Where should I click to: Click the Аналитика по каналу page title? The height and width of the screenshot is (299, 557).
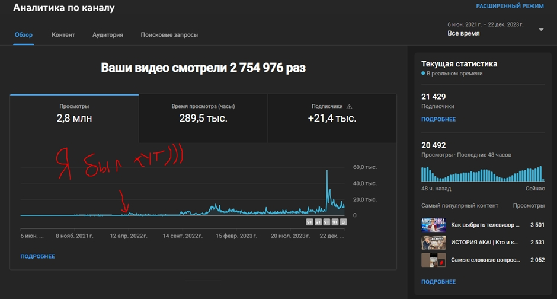tap(64, 8)
